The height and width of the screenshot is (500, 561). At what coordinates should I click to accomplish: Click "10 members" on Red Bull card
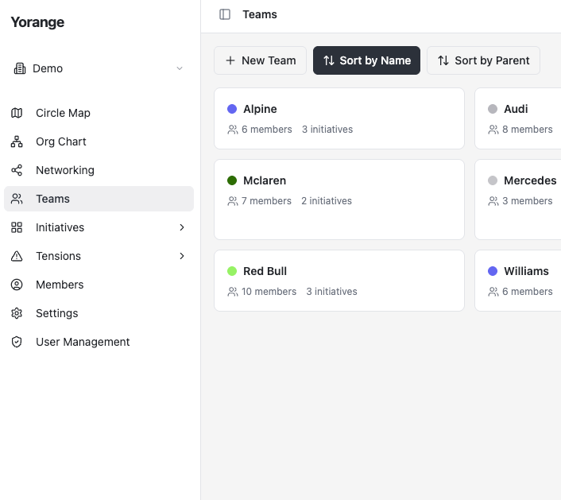point(269,292)
